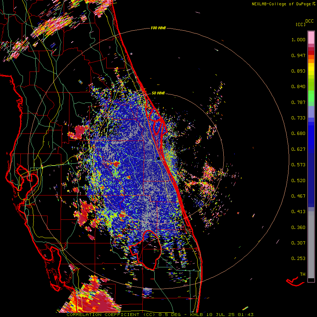The height and width of the screenshot is (317, 317).
Task: Pick the periwinkle segment near 0.733
Action: 311,112
